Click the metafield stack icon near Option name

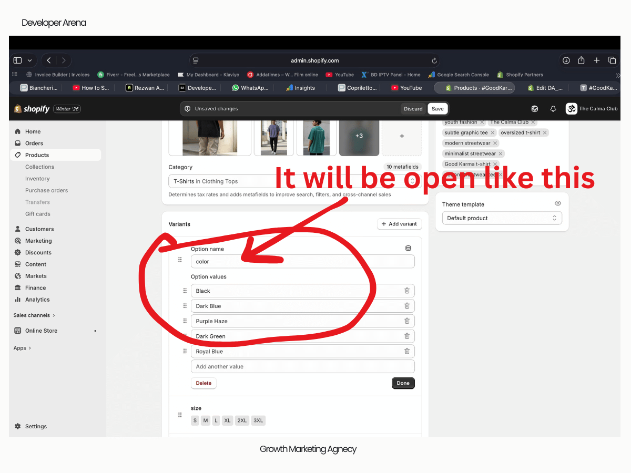pyautogui.click(x=408, y=249)
